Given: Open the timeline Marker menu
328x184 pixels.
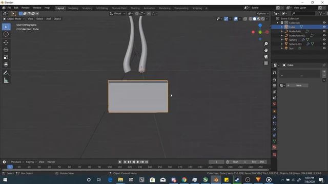Looking at the screenshot, I should click(x=51, y=162).
